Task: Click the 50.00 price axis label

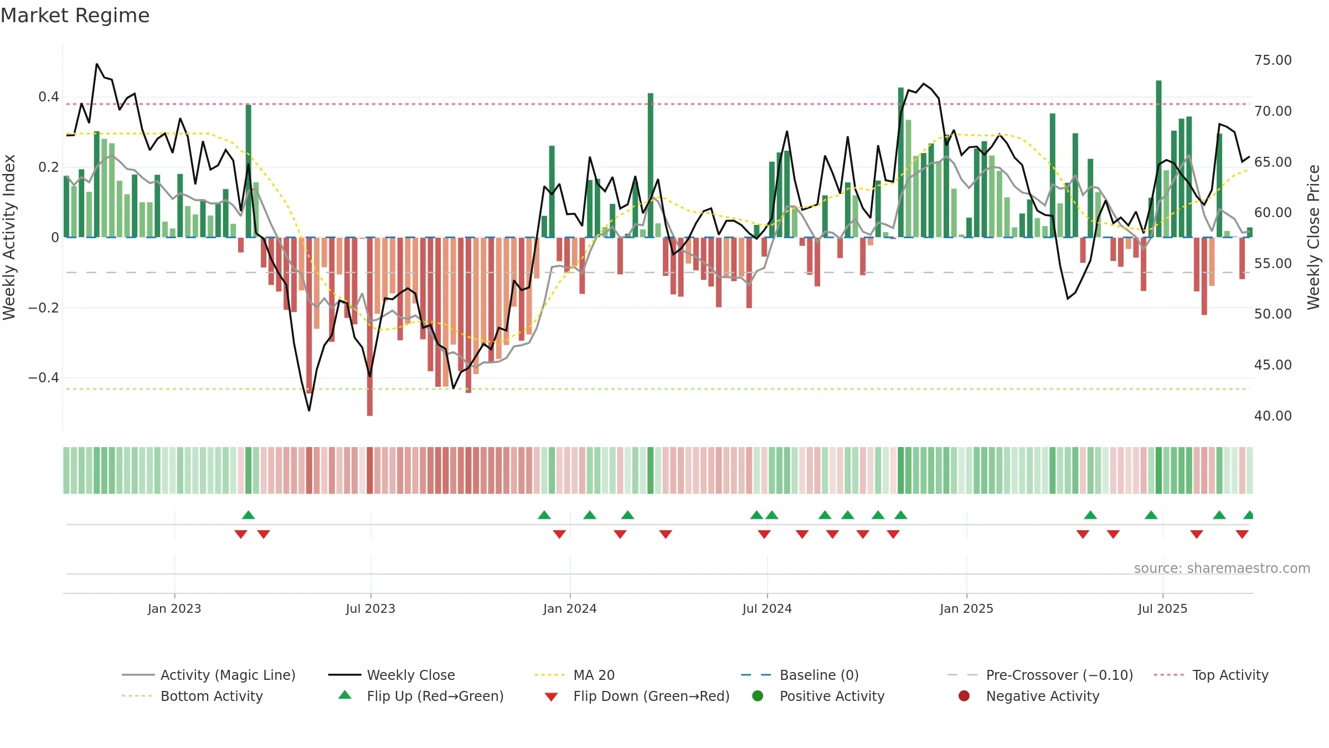Action: pyautogui.click(x=1273, y=314)
